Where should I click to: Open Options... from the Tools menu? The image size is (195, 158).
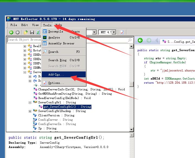click(x=56, y=83)
